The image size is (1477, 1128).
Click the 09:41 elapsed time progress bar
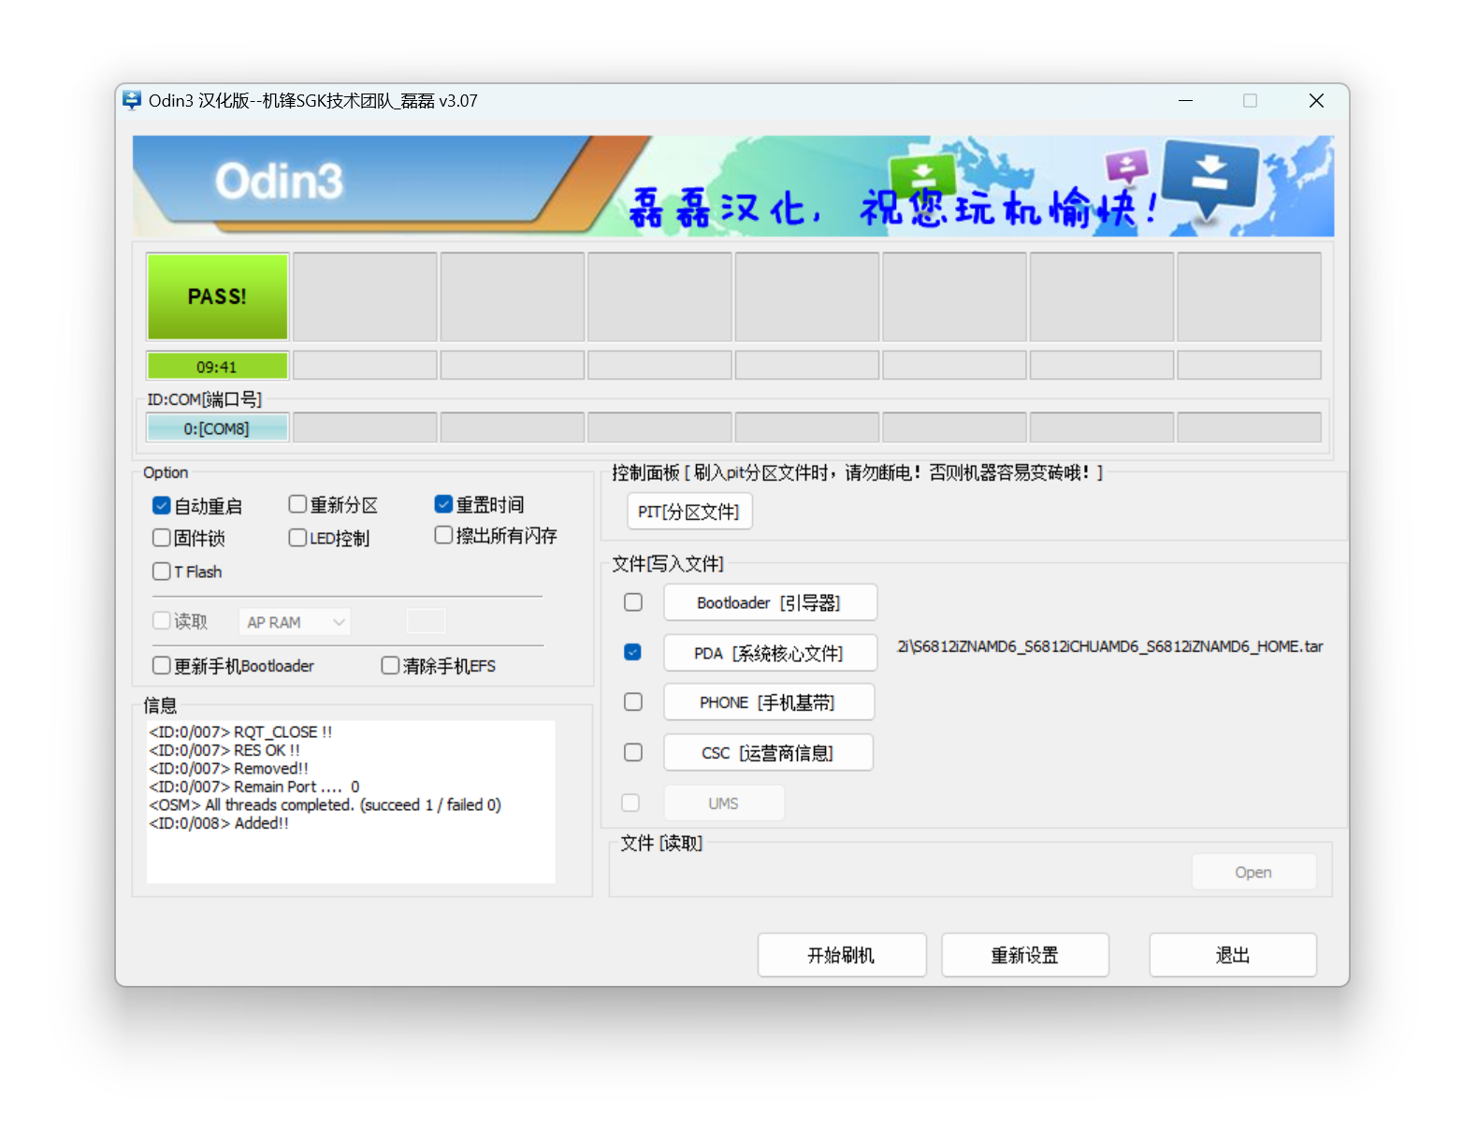coord(217,367)
